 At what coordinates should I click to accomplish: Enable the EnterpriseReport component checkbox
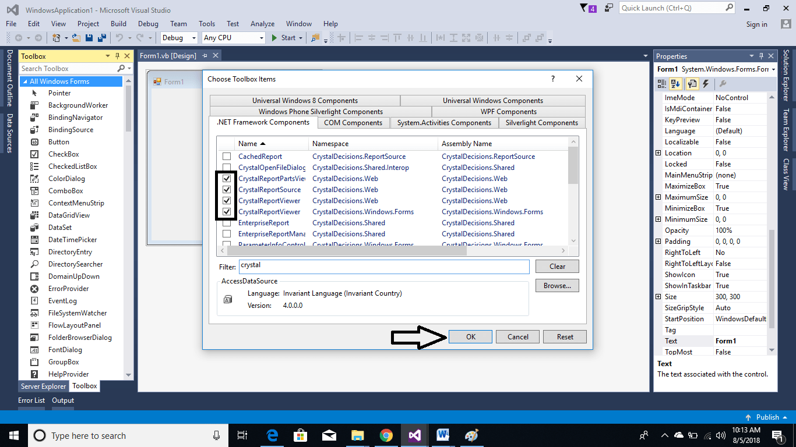227,222
